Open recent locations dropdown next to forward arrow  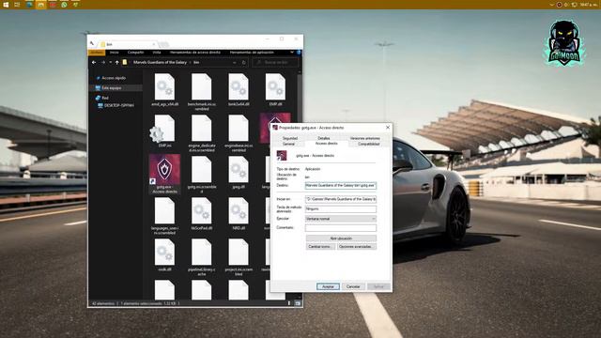click(x=111, y=62)
